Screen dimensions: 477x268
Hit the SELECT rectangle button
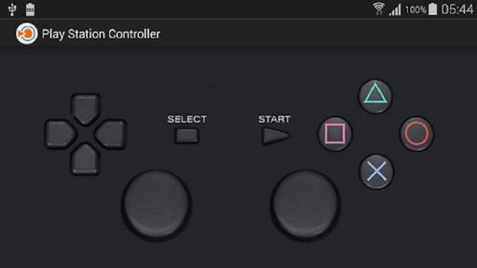[187, 136]
